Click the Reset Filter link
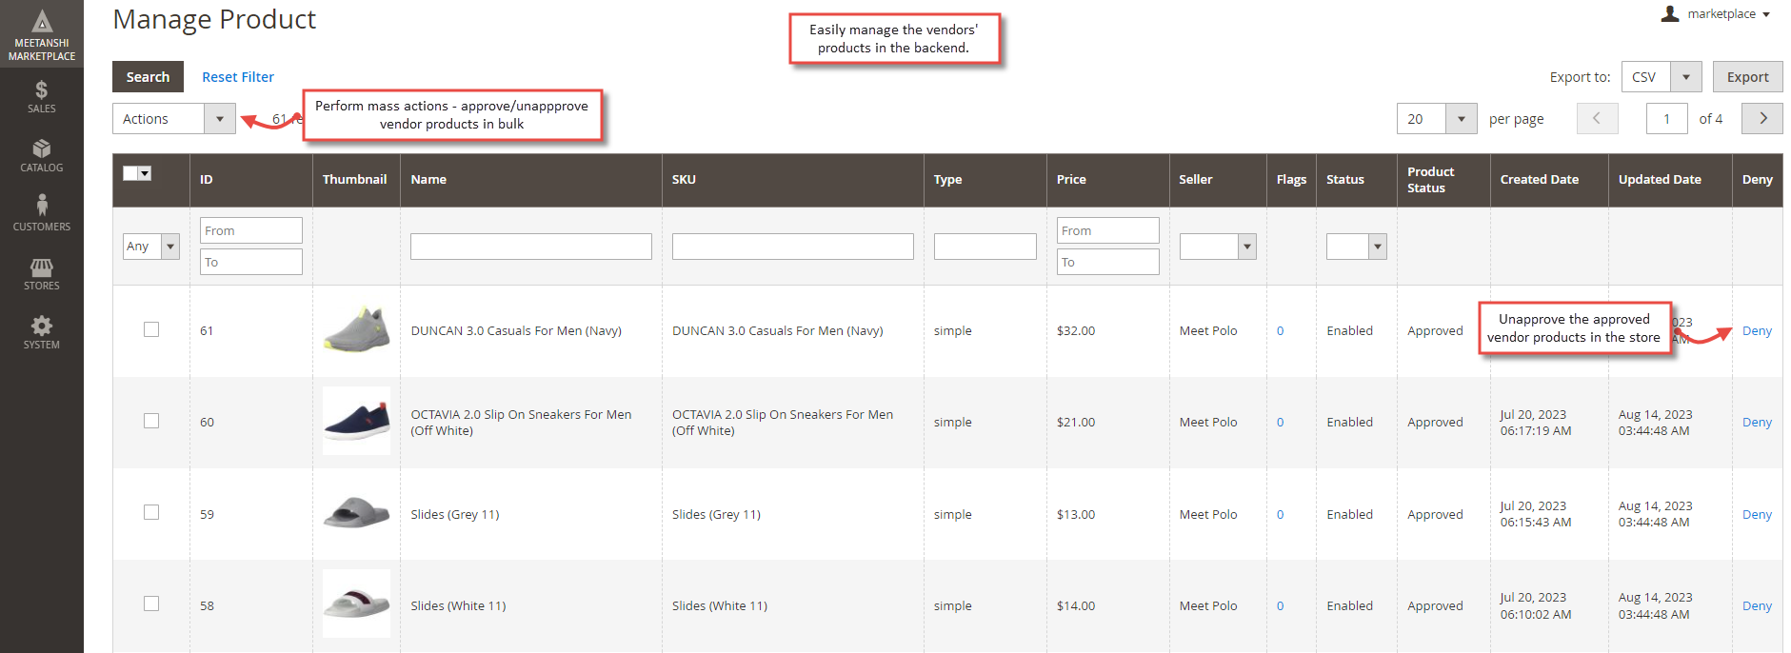Image resolution: width=1791 pixels, height=653 pixels. tap(238, 77)
